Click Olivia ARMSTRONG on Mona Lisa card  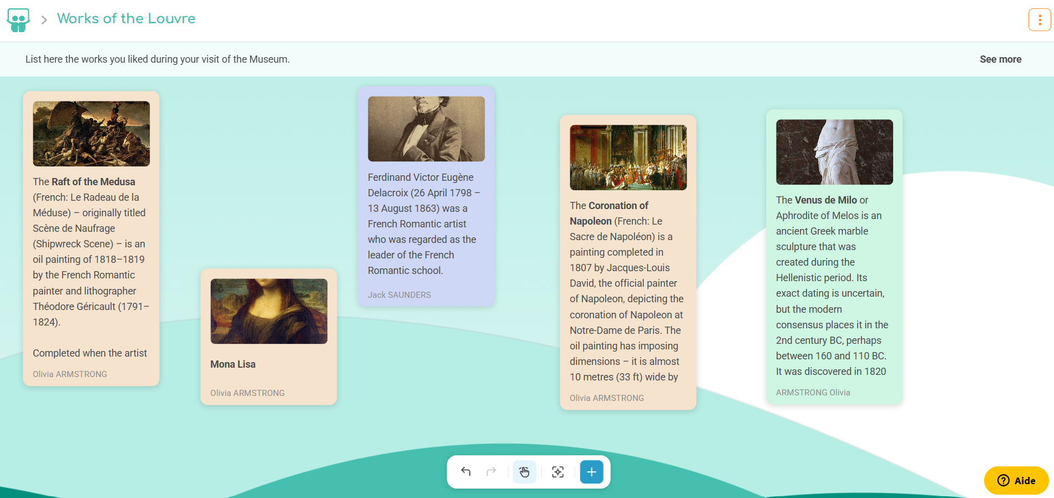pos(247,393)
